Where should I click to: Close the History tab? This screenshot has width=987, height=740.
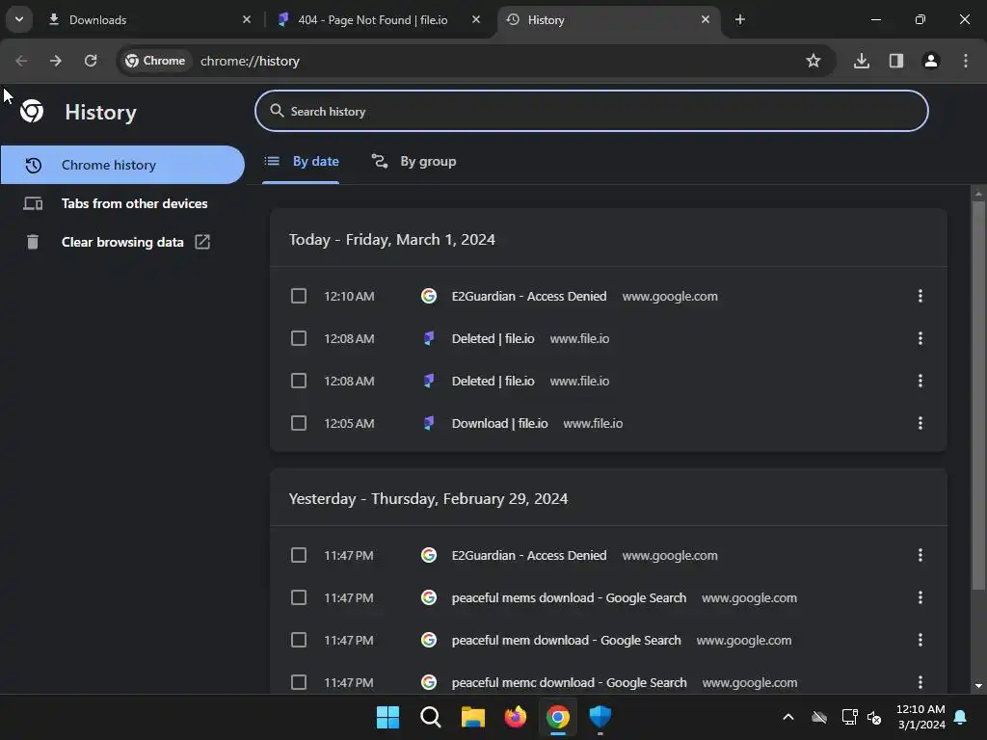click(x=706, y=19)
